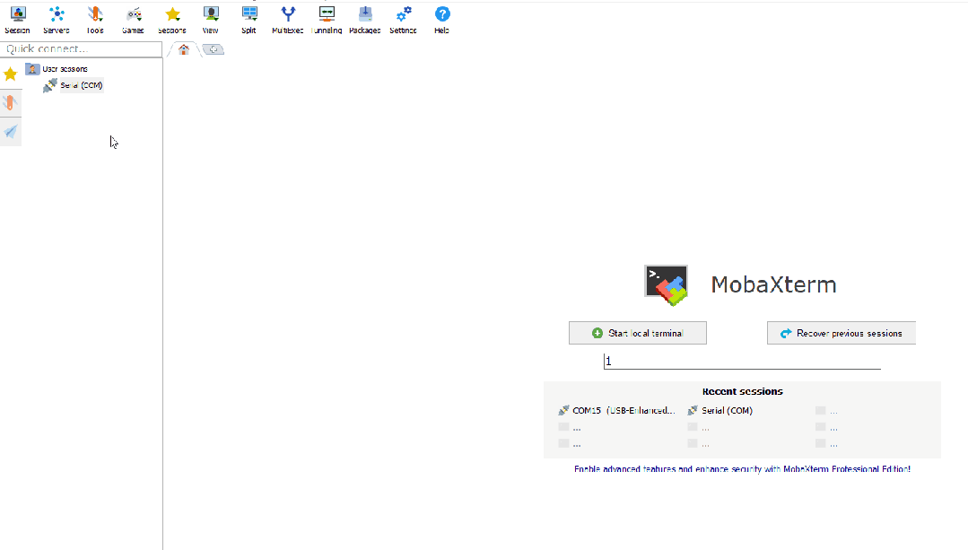Open the MultiExec toolbar icon
Viewport: 968px width, 550px height.
[288, 20]
